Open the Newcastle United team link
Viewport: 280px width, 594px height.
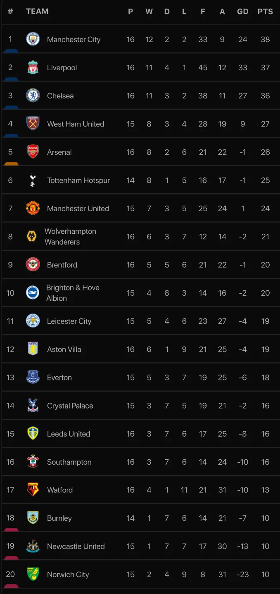(76, 546)
